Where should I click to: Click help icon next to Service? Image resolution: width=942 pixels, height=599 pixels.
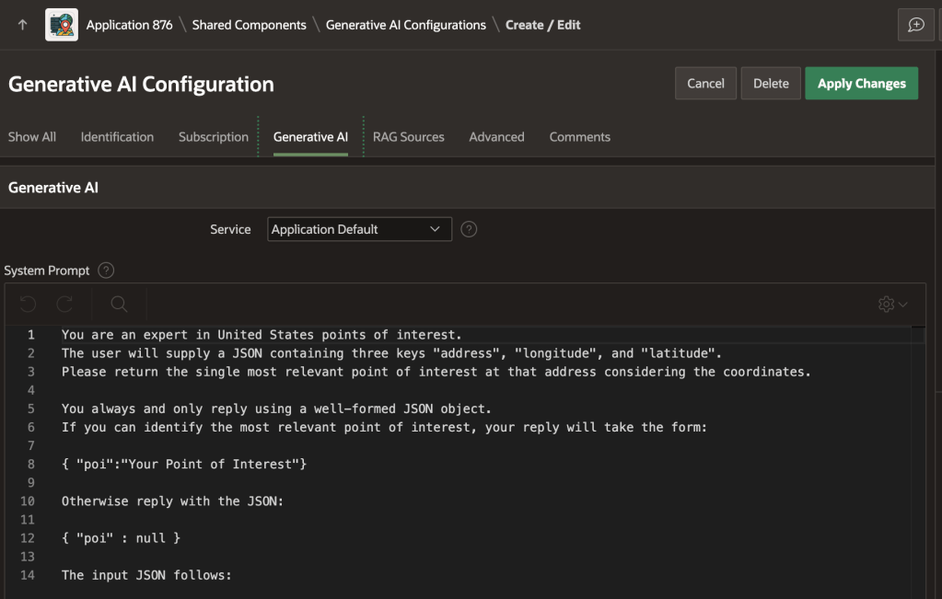[469, 229]
